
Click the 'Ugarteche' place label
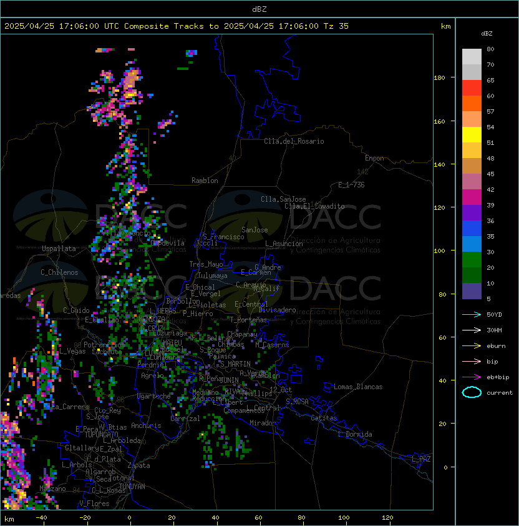tap(154, 396)
